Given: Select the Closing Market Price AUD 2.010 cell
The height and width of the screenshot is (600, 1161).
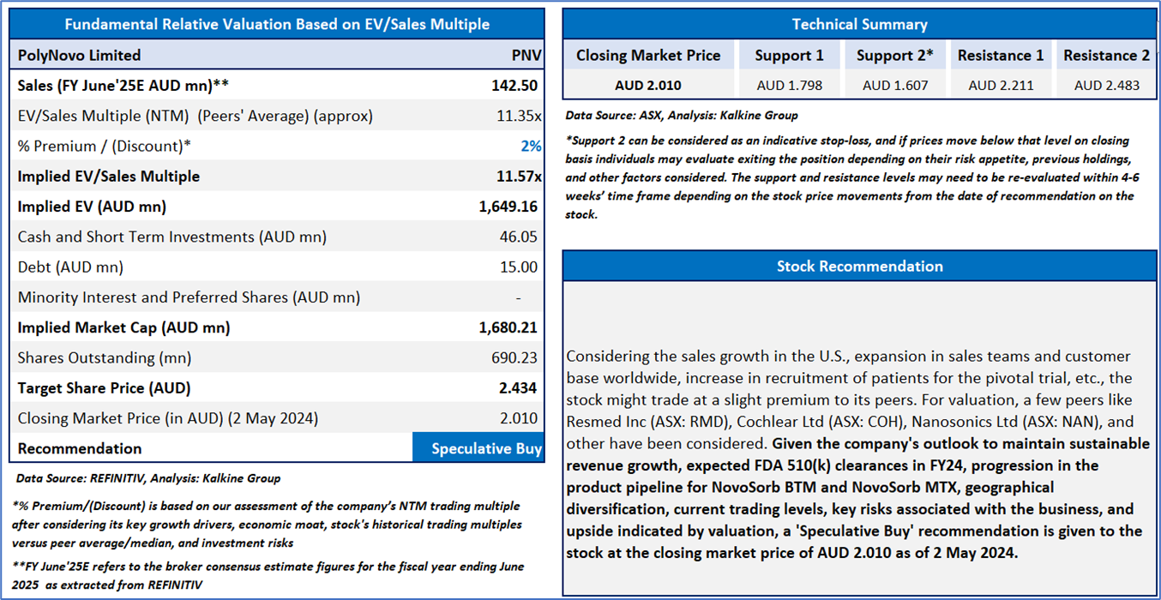Looking at the screenshot, I should [x=648, y=85].
